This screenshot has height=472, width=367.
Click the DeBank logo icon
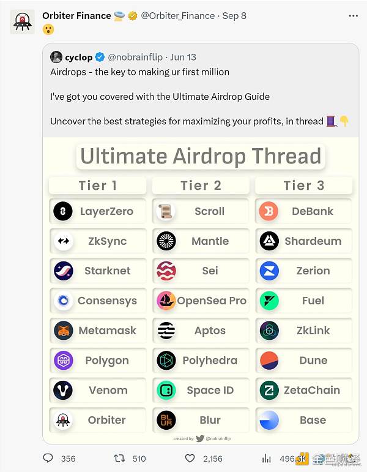269,211
